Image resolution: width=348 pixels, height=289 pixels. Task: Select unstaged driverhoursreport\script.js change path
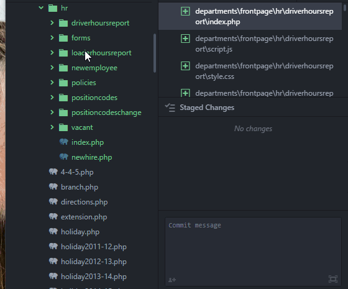point(264,44)
